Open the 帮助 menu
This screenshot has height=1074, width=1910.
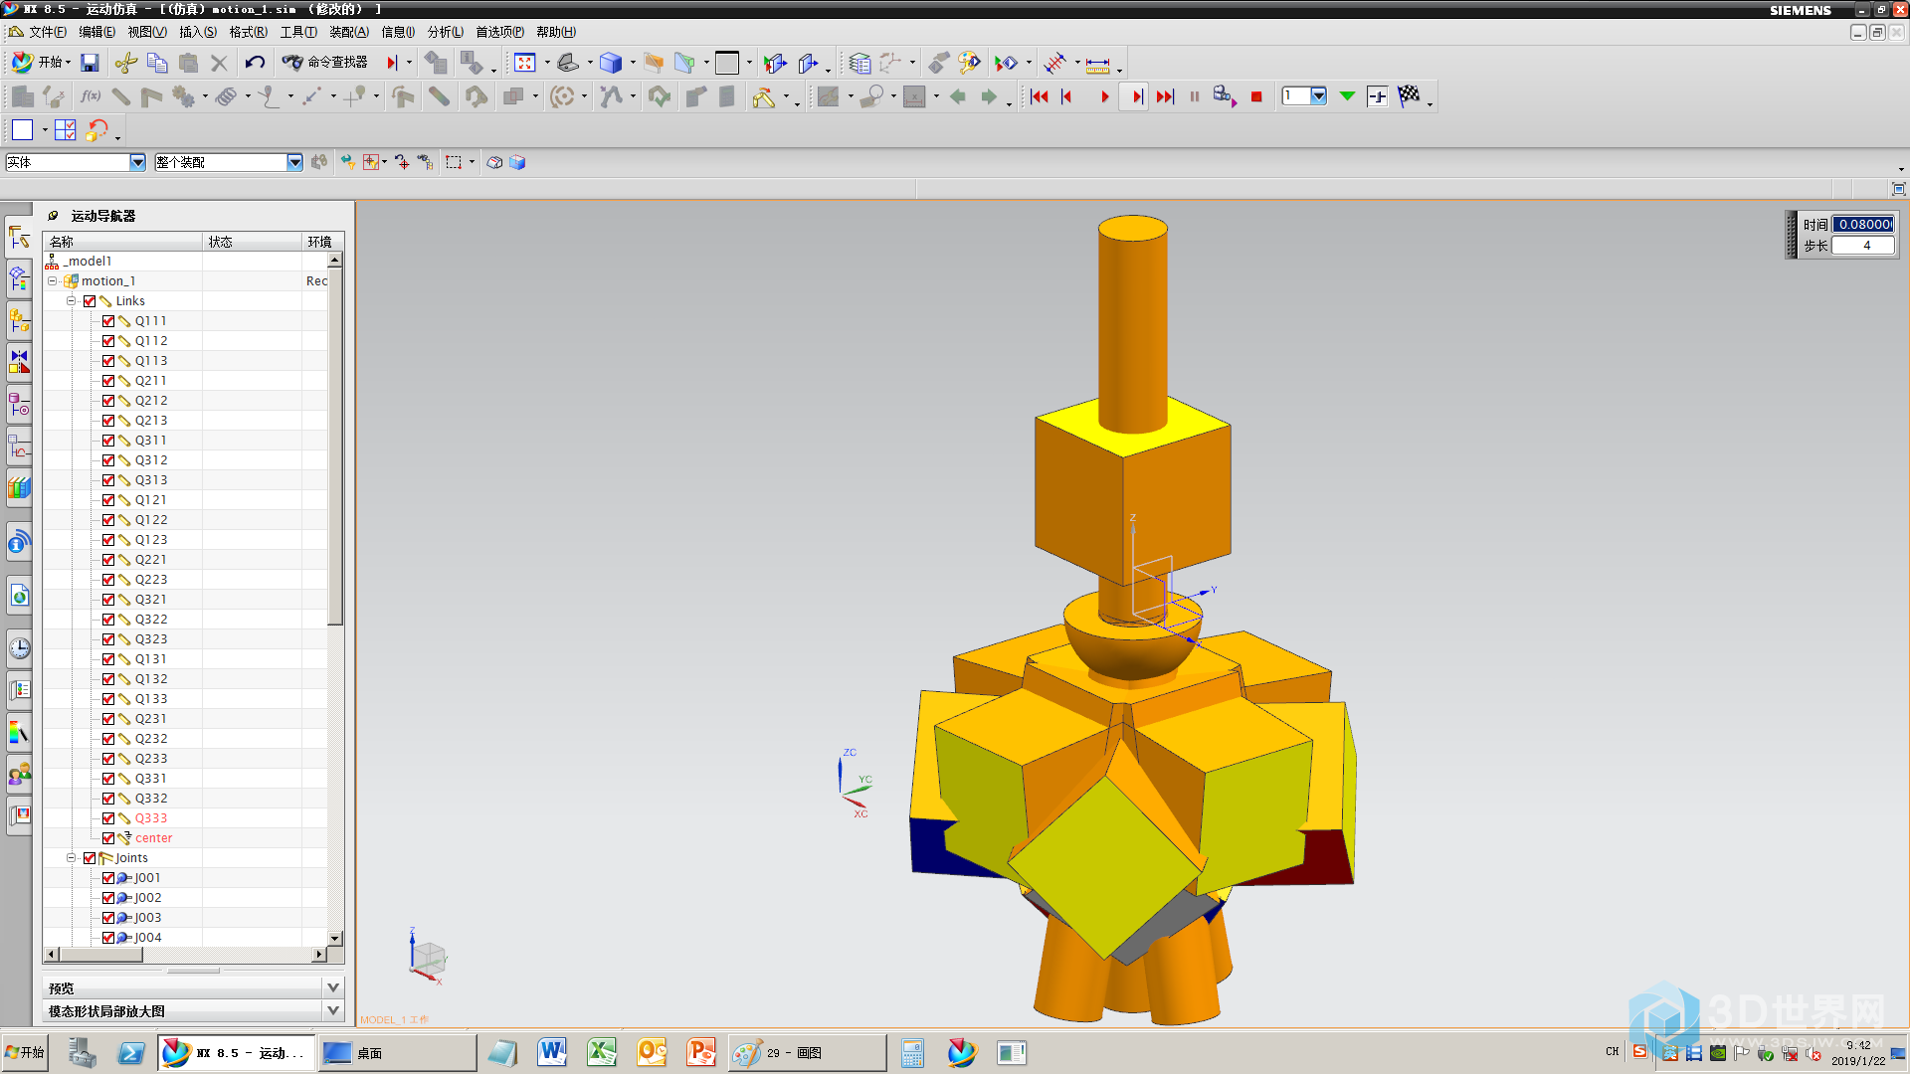tap(556, 32)
